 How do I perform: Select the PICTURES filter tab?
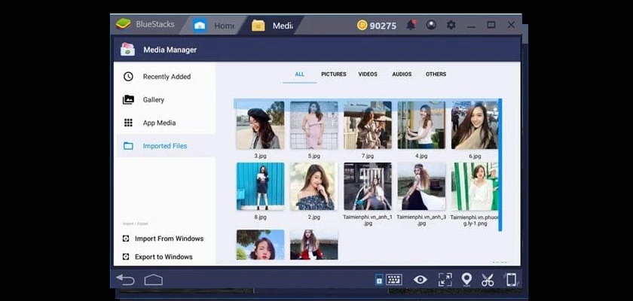pos(333,74)
